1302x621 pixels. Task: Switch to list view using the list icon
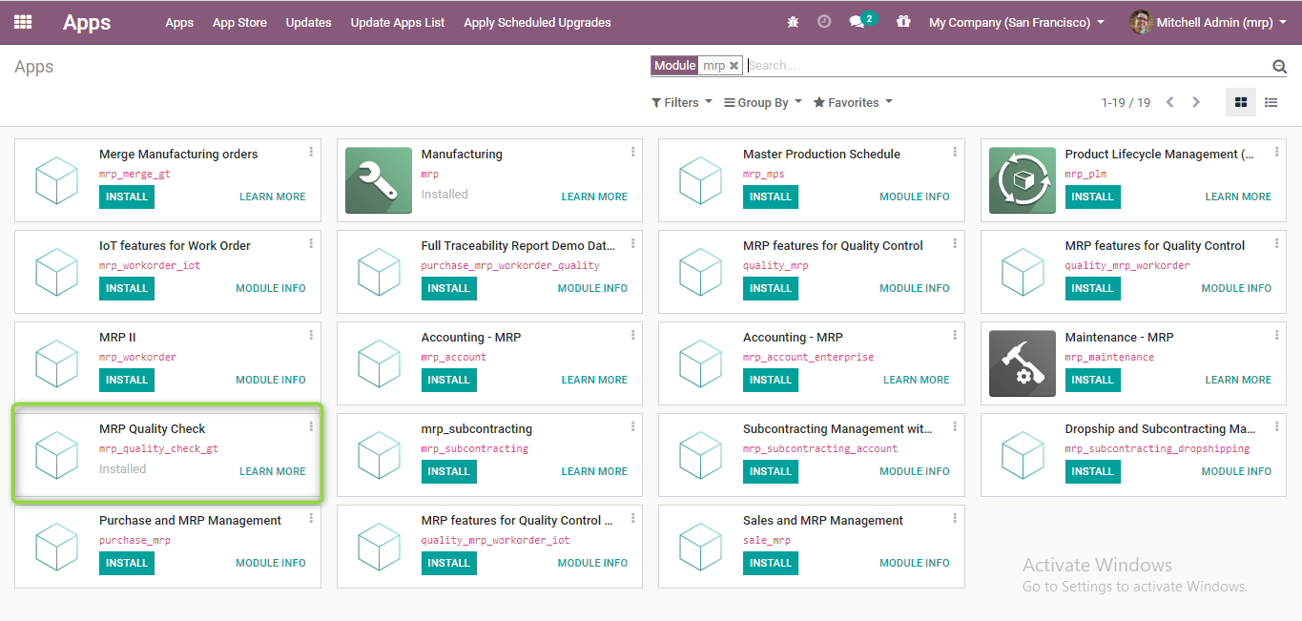click(1272, 102)
